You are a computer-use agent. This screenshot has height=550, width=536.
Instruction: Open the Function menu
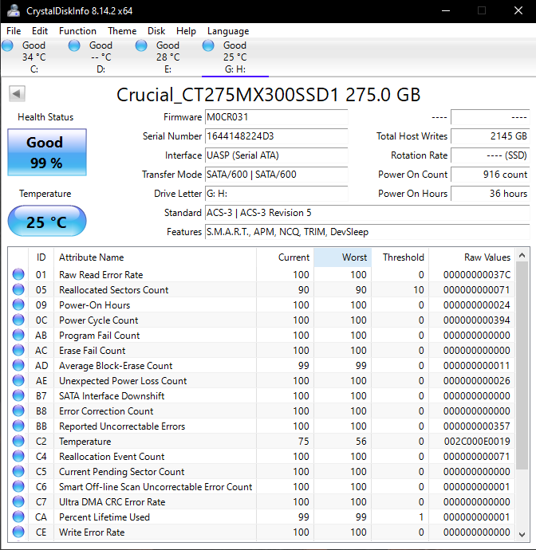(x=77, y=31)
